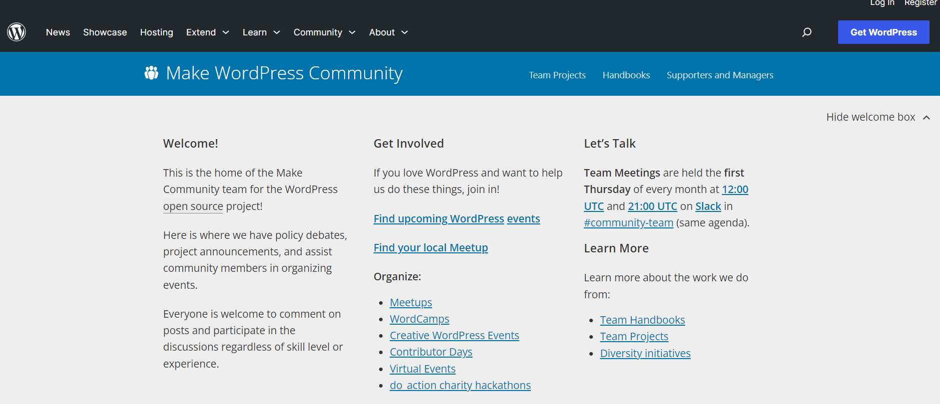
Task: Click the 12:00 UTC meeting time link
Action: click(735, 190)
